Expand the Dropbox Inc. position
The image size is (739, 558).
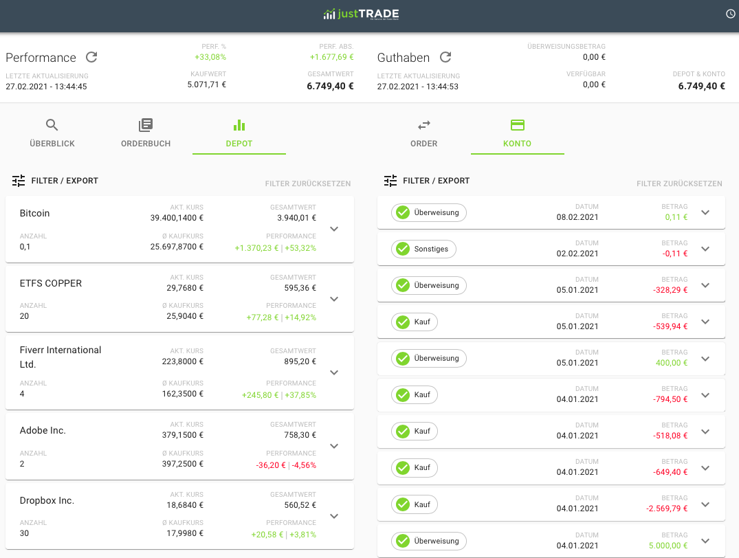pos(334,516)
